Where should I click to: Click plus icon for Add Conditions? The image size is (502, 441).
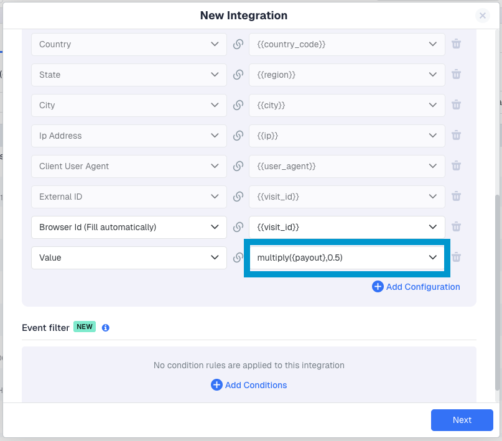tap(216, 385)
